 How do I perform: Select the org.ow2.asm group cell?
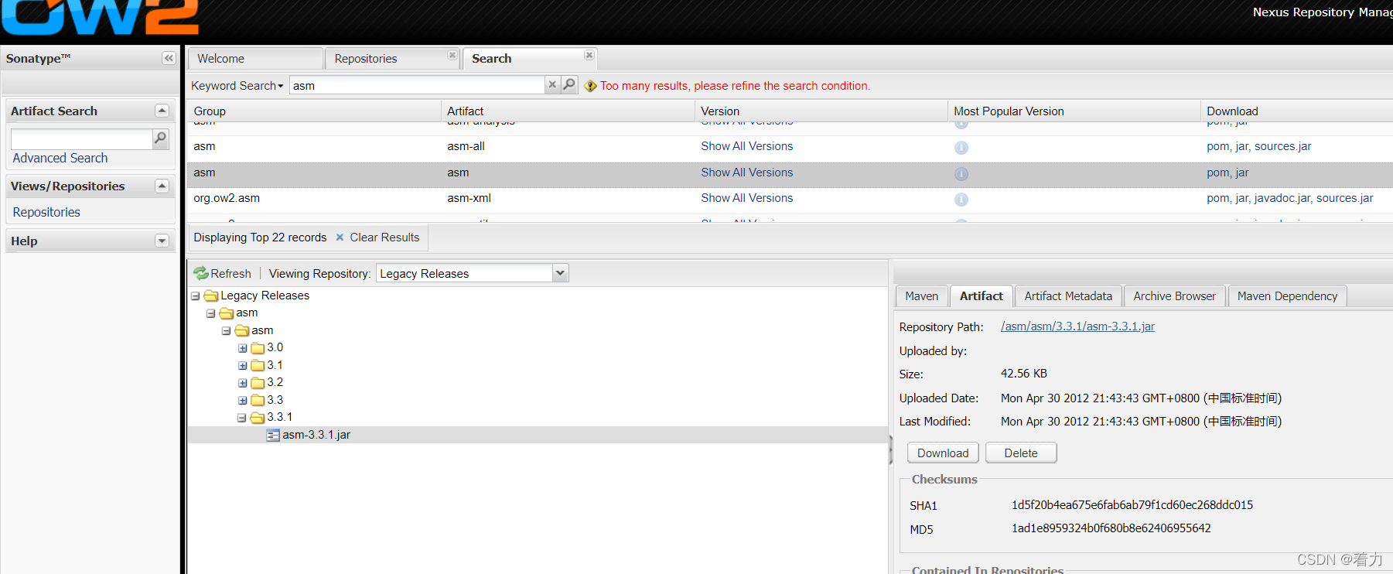(x=227, y=198)
